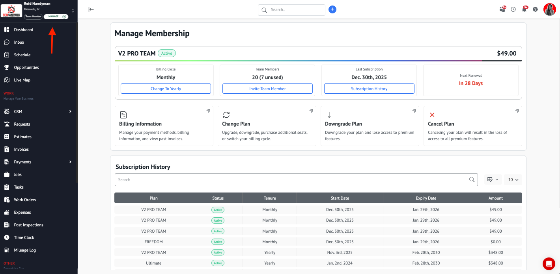Click the search magnifier in Subscription History

[472, 180]
